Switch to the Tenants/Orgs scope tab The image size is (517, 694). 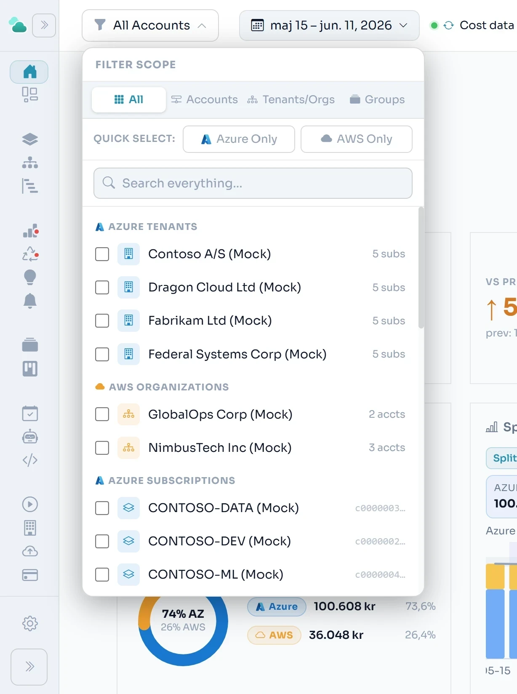(291, 99)
